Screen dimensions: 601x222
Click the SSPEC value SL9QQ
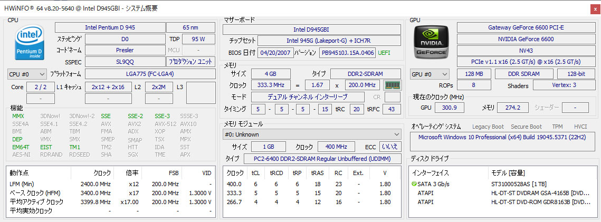125,62
